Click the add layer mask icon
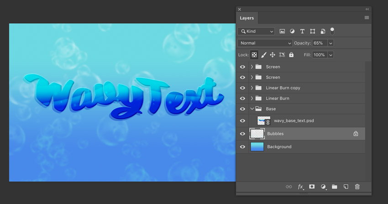The image size is (388, 204). coord(312,187)
